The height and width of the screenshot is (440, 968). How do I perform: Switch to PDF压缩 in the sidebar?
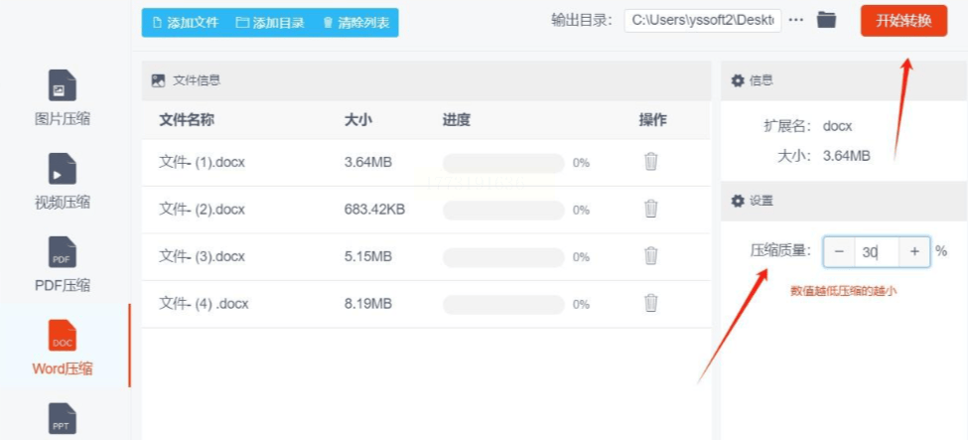pos(63,253)
